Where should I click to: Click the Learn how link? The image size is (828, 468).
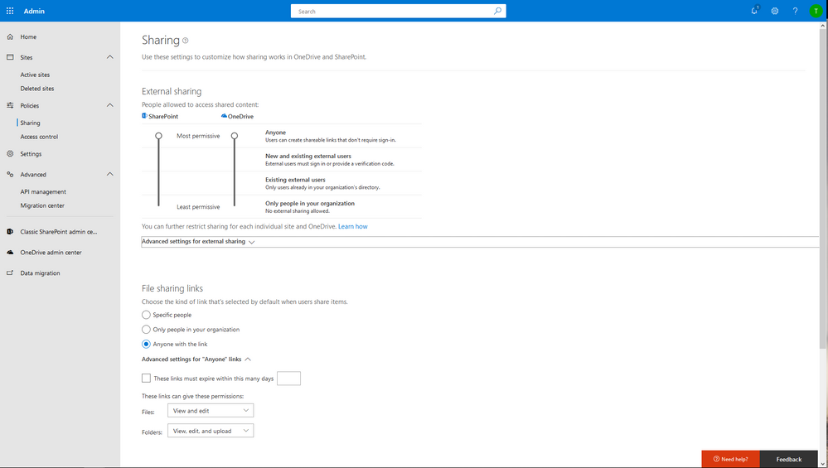pyautogui.click(x=353, y=226)
